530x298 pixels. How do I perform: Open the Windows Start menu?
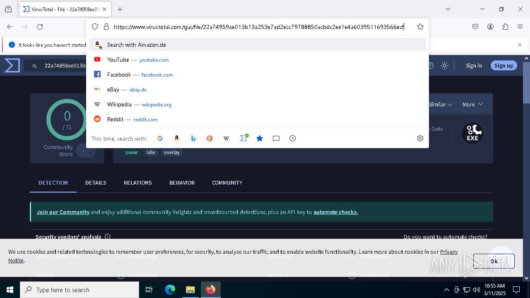pyautogui.click(x=10, y=290)
